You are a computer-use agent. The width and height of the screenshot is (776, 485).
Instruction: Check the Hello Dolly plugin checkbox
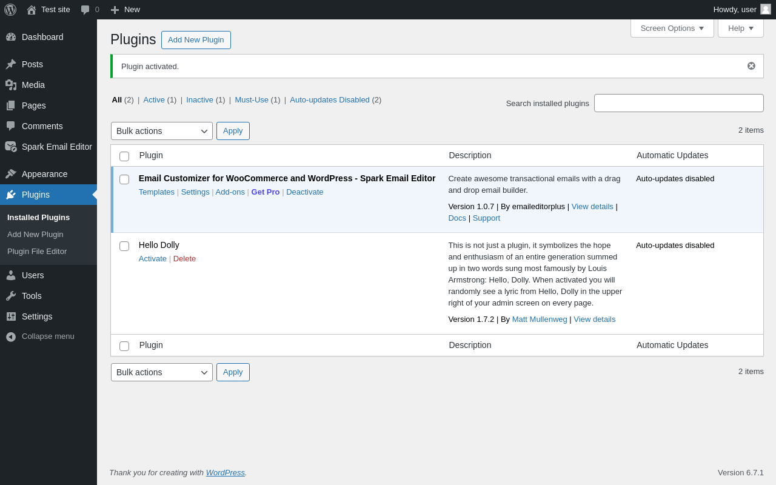124,246
